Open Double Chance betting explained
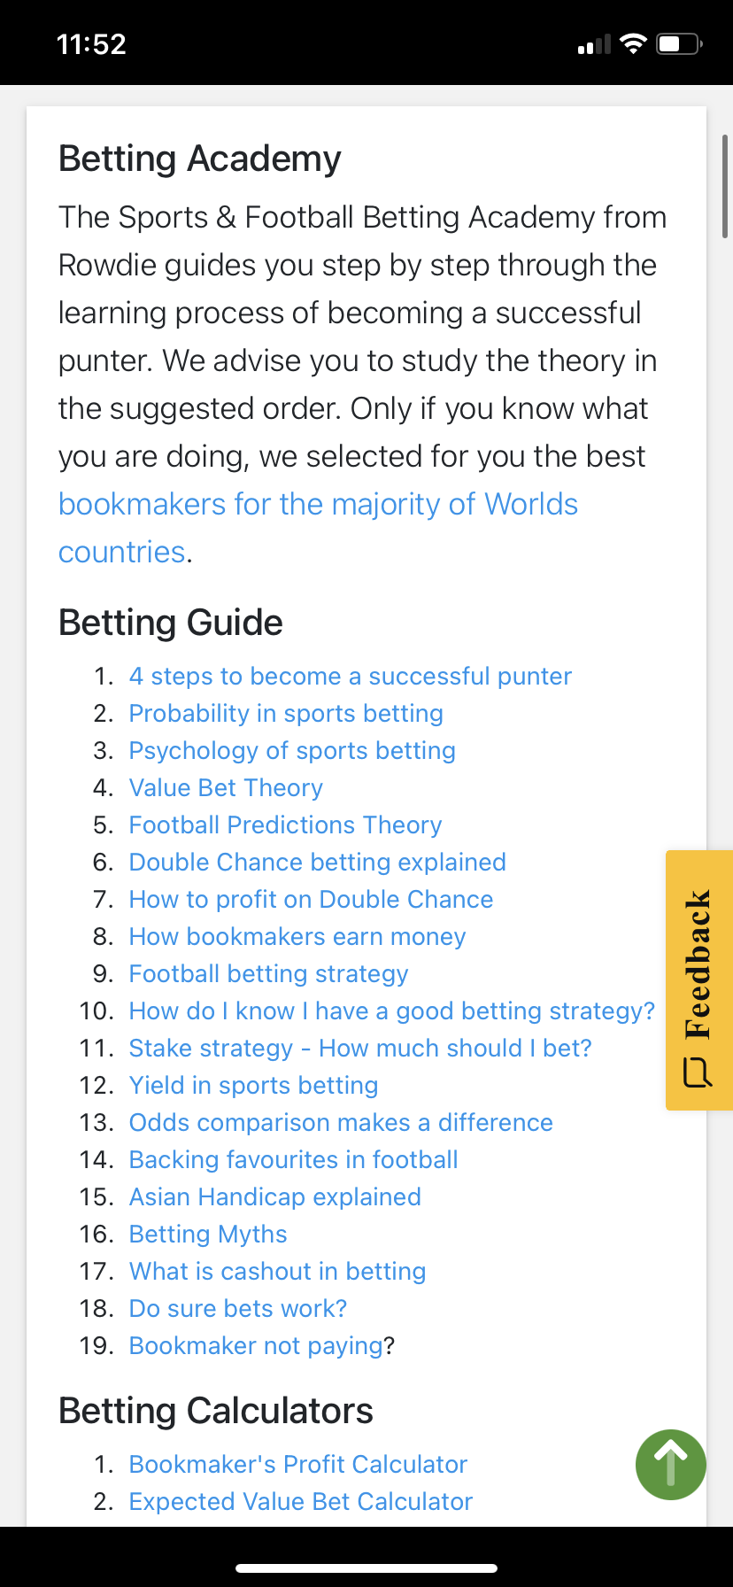Image resolution: width=733 pixels, height=1587 pixels. [317, 863]
